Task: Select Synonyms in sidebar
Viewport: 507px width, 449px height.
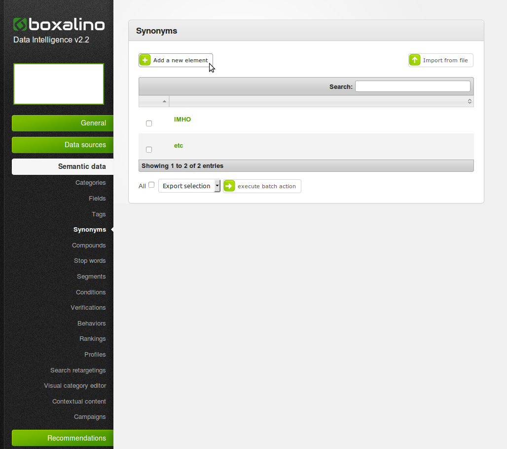Action: click(90, 230)
